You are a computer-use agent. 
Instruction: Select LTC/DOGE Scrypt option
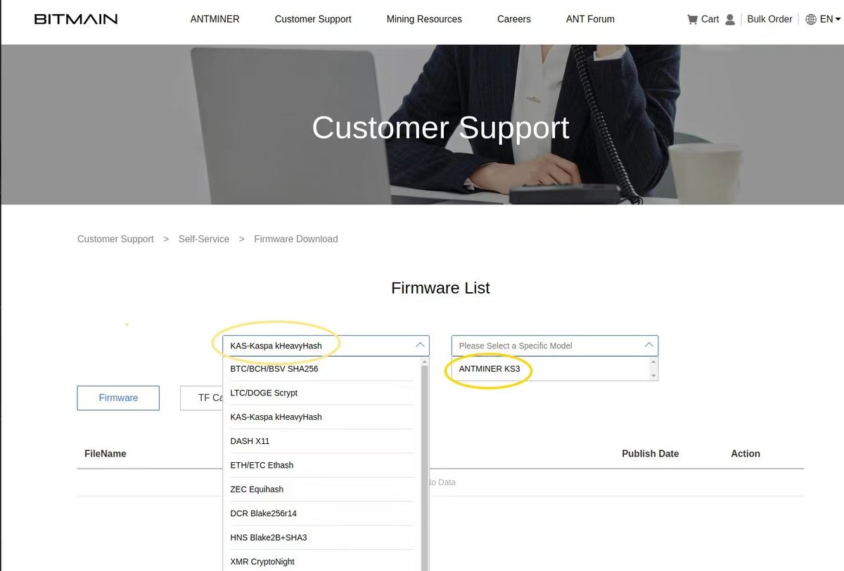pyautogui.click(x=322, y=393)
